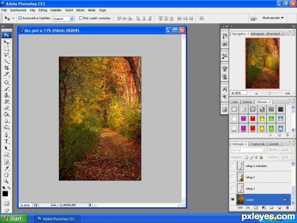Select the Path Selection tool
The width and height of the screenshot is (297, 223).
tap(6, 148)
